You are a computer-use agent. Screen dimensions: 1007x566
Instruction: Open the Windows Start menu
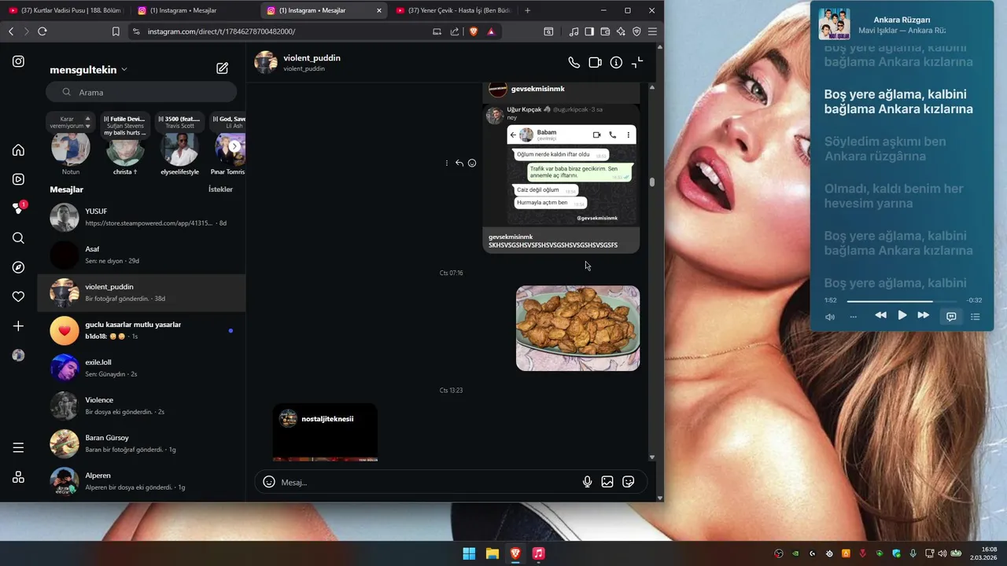[469, 553]
